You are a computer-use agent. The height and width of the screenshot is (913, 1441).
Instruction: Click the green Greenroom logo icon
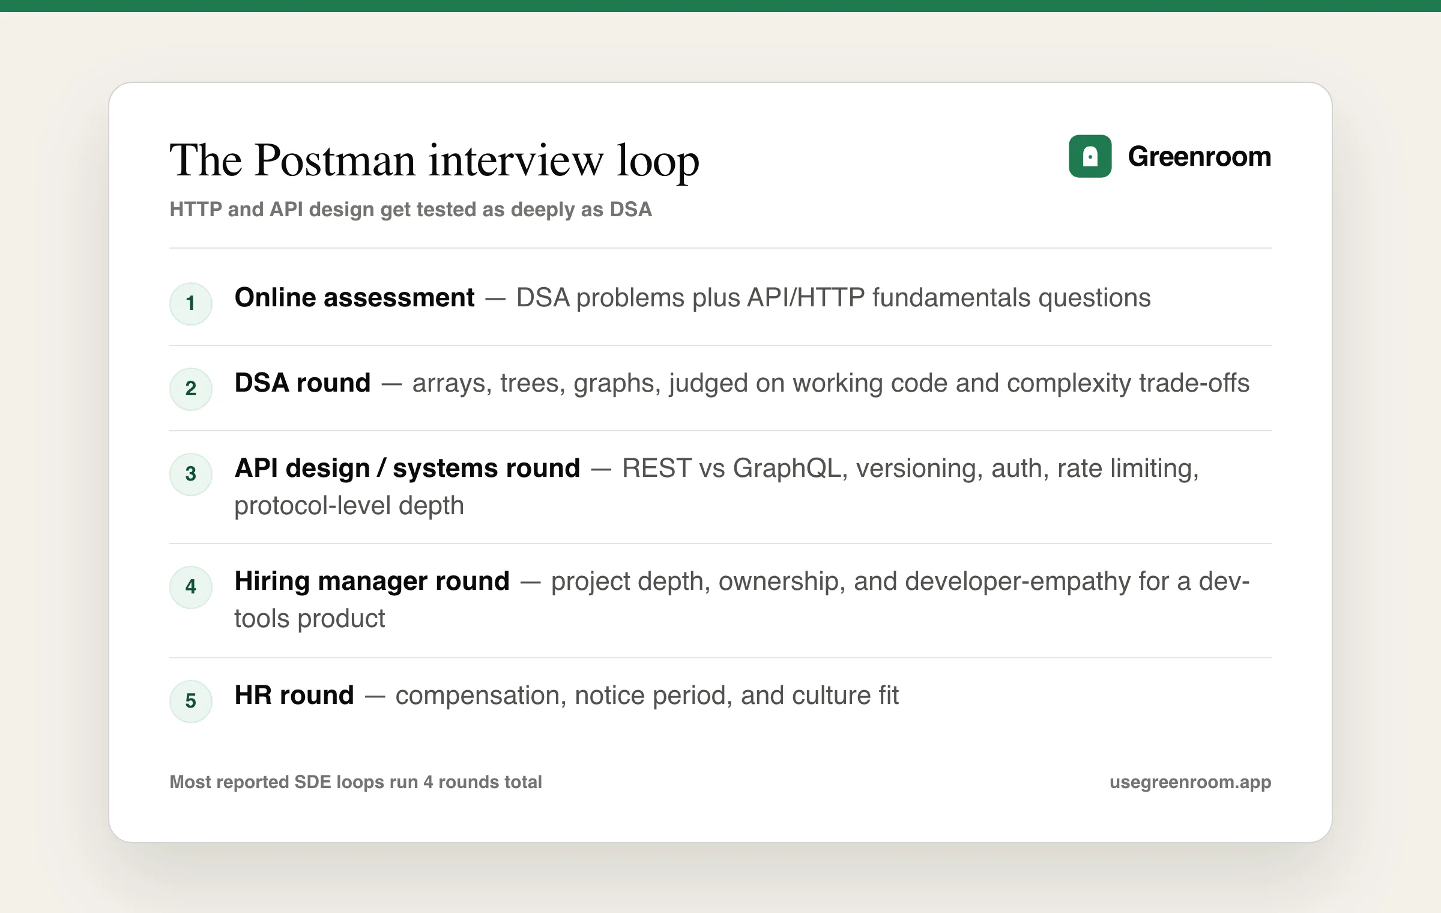(1090, 156)
